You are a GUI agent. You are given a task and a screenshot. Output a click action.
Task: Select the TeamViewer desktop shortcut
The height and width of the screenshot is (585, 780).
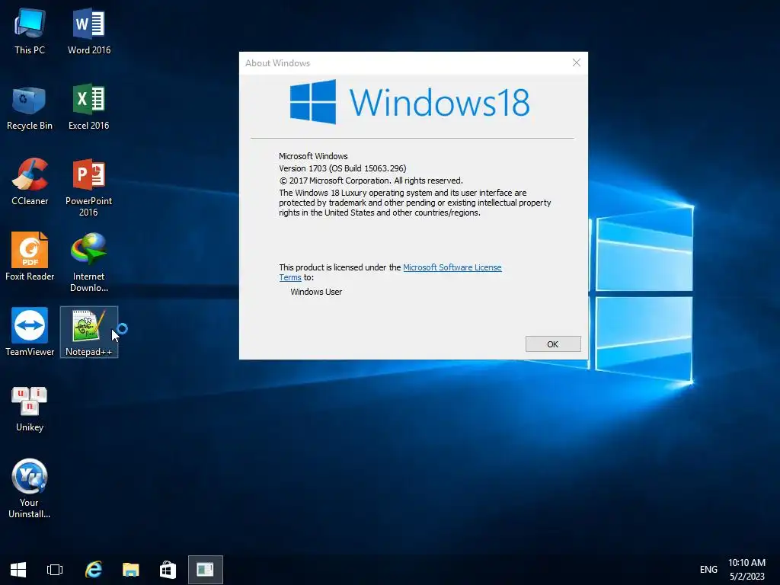pos(30,332)
